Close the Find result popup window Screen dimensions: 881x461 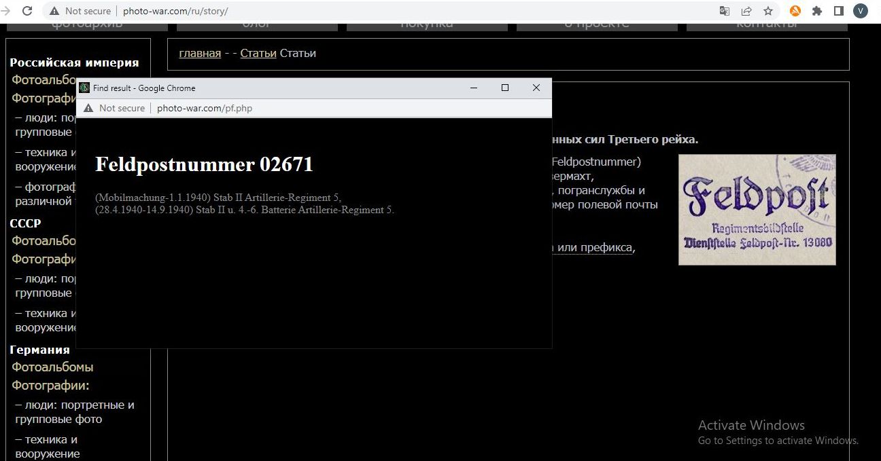pyautogui.click(x=536, y=88)
